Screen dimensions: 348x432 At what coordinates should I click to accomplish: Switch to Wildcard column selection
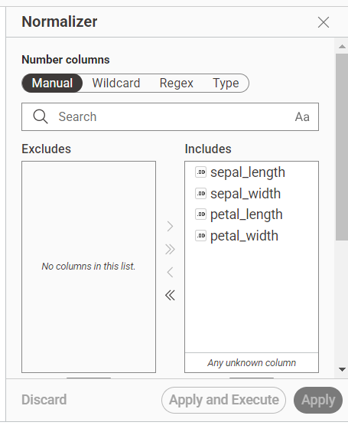pos(116,83)
